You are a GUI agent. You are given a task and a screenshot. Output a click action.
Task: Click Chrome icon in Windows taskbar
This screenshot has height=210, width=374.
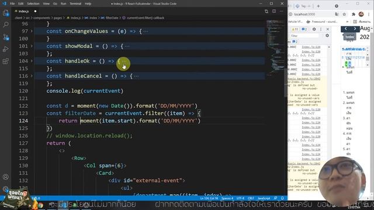click(x=40, y=205)
